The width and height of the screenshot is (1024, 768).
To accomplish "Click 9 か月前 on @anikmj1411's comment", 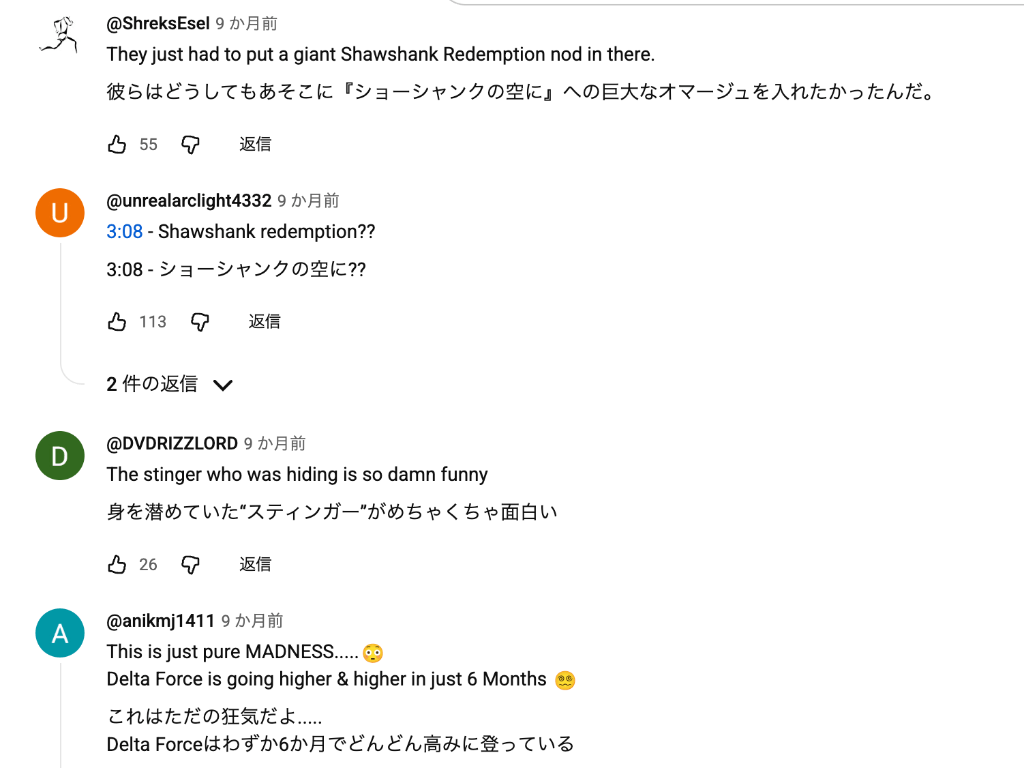I will pos(253,621).
